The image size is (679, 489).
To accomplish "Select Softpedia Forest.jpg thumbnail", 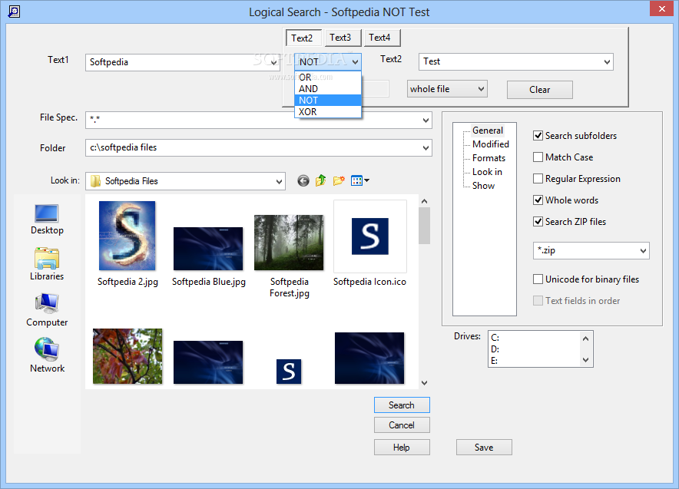I will pos(289,243).
